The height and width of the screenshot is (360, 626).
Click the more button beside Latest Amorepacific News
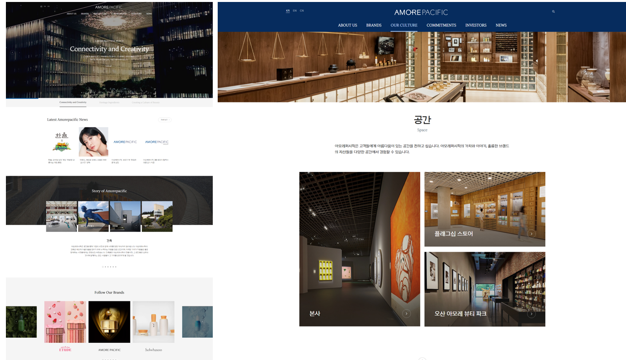coord(165,120)
